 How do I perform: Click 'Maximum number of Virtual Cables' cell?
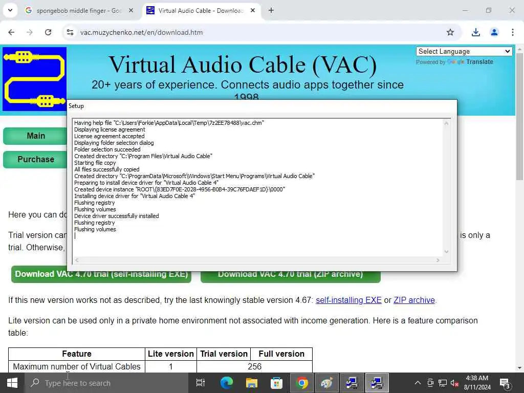(77, 366)
